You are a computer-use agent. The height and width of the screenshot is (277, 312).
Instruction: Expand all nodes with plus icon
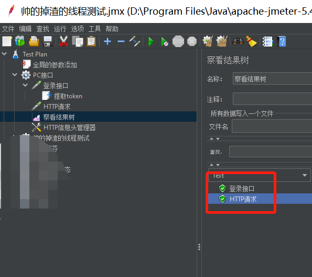coord(107,41)
